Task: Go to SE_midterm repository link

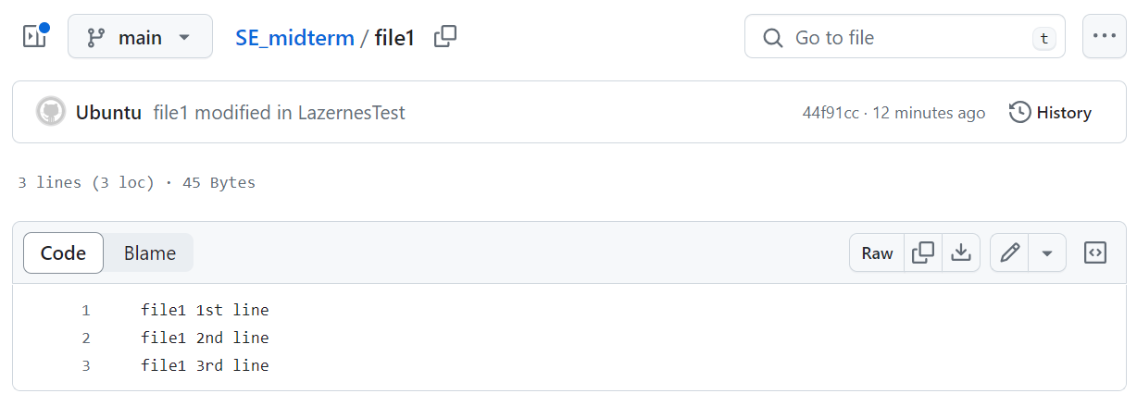Action: click(x=294, y=38)
